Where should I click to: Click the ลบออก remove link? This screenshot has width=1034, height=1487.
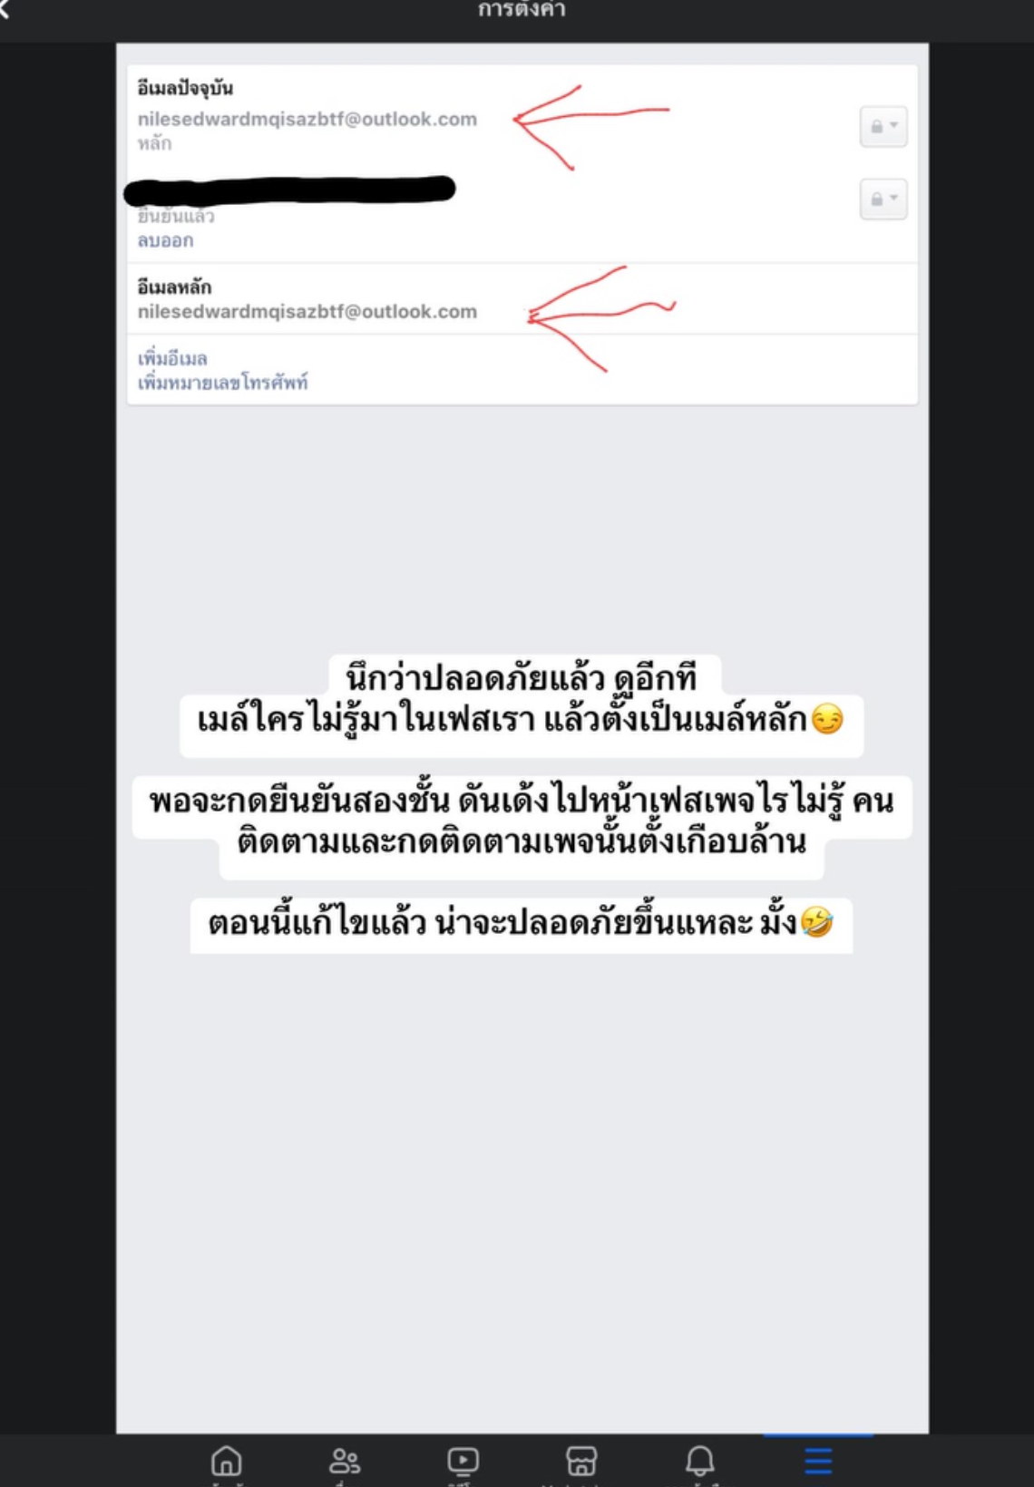click(165, 240)
